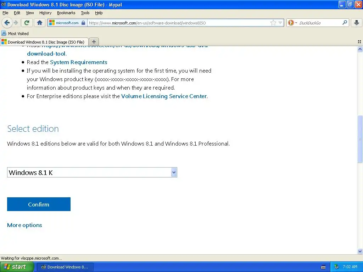Open the downloads arrow button
This screenshot has height=272, width=363.
coord(357,23)
